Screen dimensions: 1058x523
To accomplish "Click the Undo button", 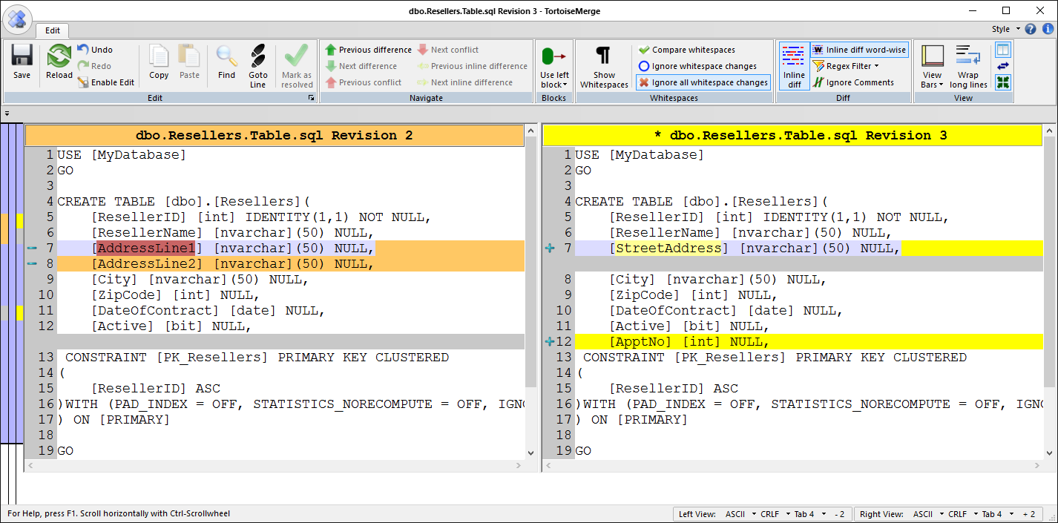I will pos(95,50).
